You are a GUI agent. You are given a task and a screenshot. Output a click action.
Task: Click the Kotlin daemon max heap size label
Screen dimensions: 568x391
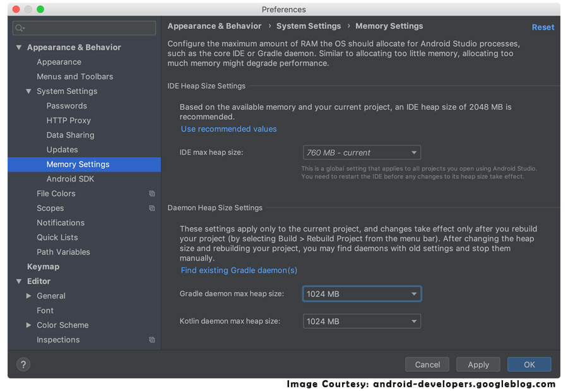pos(230,321)
